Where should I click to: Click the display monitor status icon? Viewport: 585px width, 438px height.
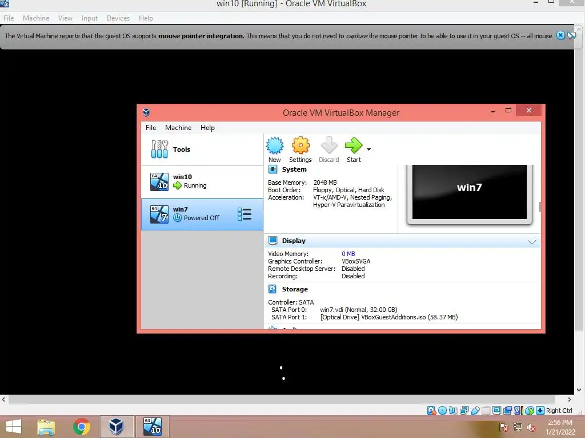pos(496,411)
